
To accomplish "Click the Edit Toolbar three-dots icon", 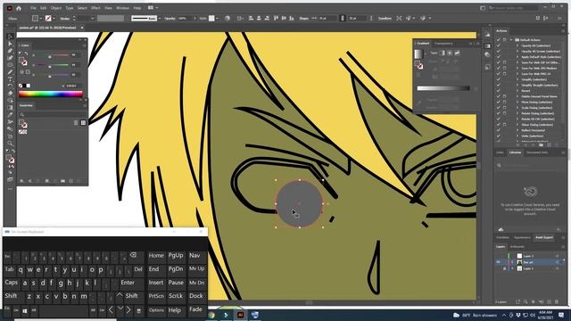I will click(10, 189).
